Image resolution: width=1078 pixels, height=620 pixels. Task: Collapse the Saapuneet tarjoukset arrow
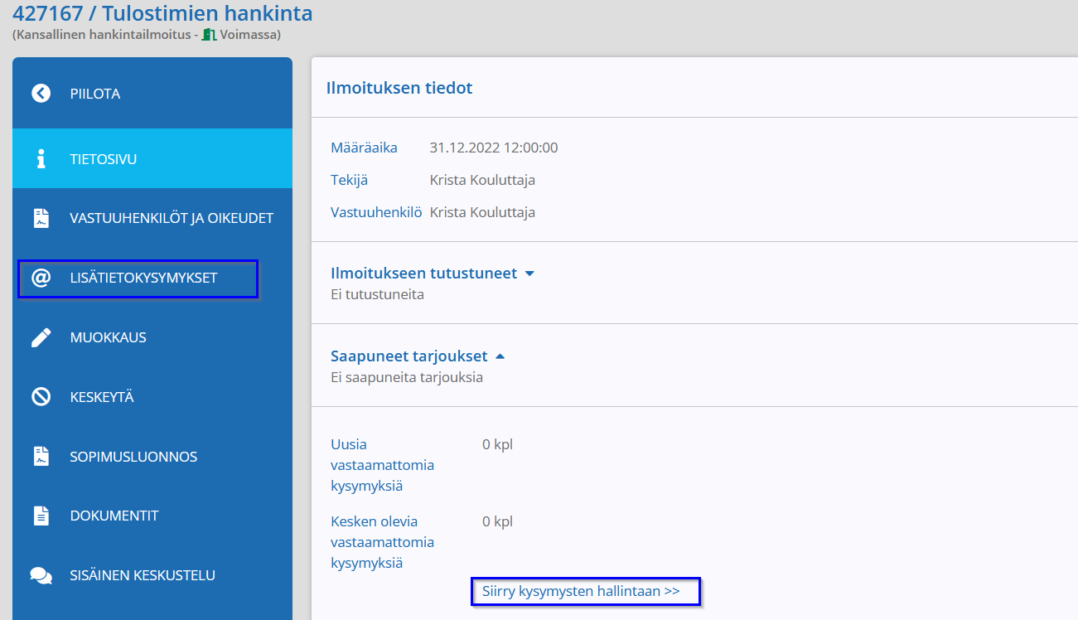pyautogui.click(x=500, y=356)
